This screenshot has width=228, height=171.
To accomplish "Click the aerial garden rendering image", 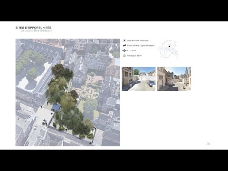I will coord(68,93).
